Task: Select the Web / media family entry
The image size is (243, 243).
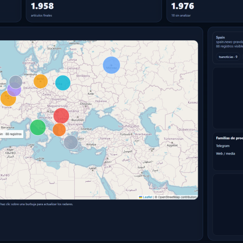Action: point(226,154)
